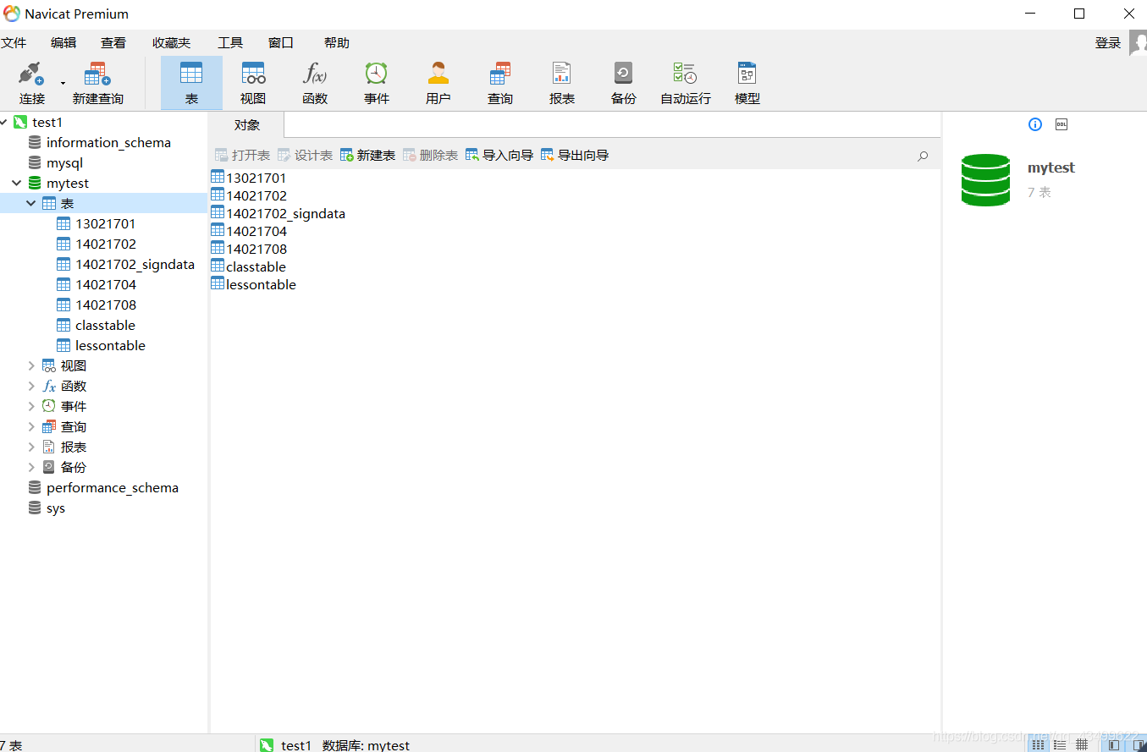
Task: Launch the 导出向导 export wizard
Action: (x=575, y=156)
